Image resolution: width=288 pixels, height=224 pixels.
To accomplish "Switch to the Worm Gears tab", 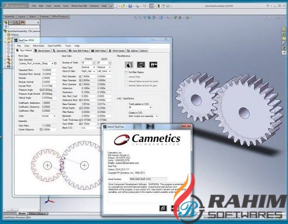I will 117,50.
